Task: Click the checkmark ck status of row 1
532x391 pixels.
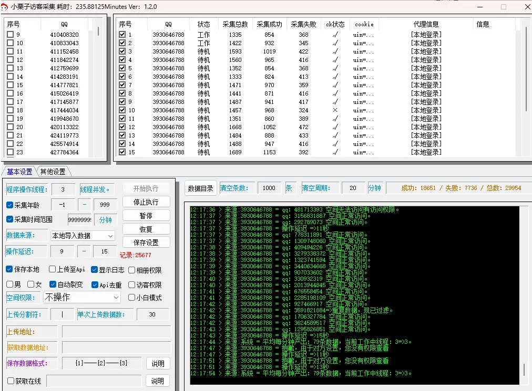Action: [335, 35]
